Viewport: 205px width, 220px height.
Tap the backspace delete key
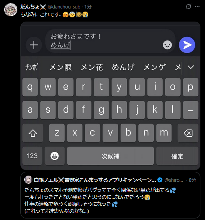[x=188, y=133]
